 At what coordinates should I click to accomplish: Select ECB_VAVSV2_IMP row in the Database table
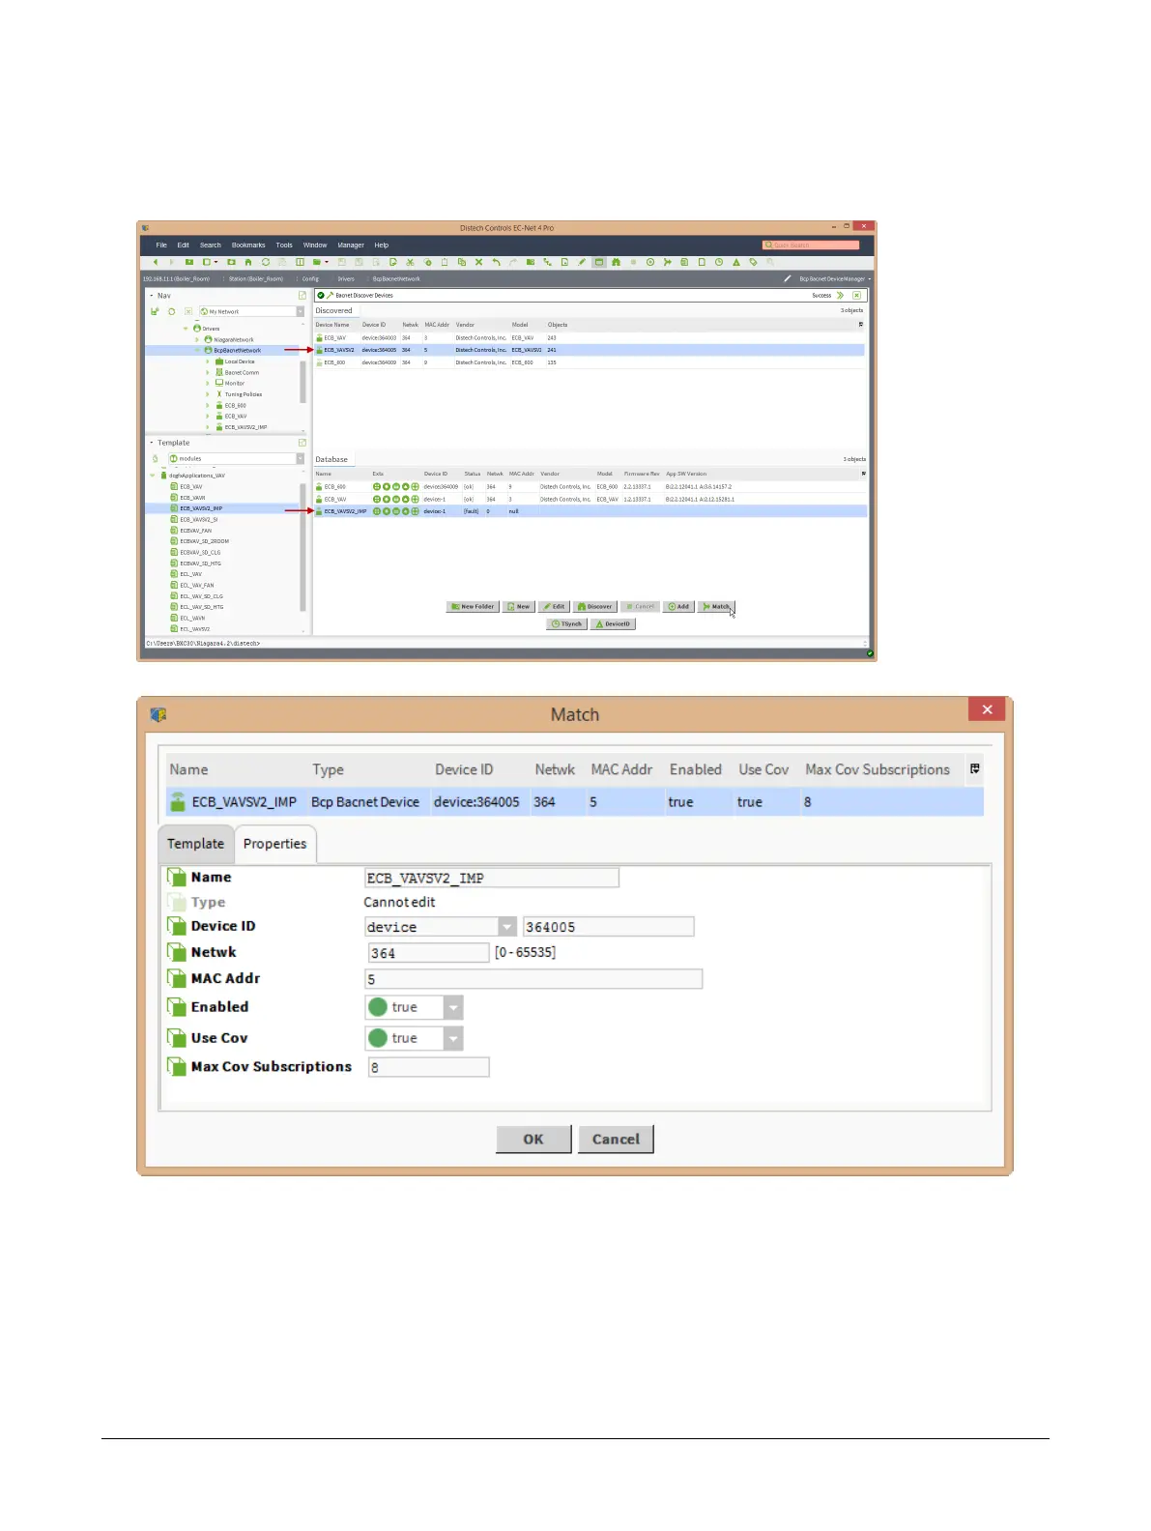click(589, 511)
